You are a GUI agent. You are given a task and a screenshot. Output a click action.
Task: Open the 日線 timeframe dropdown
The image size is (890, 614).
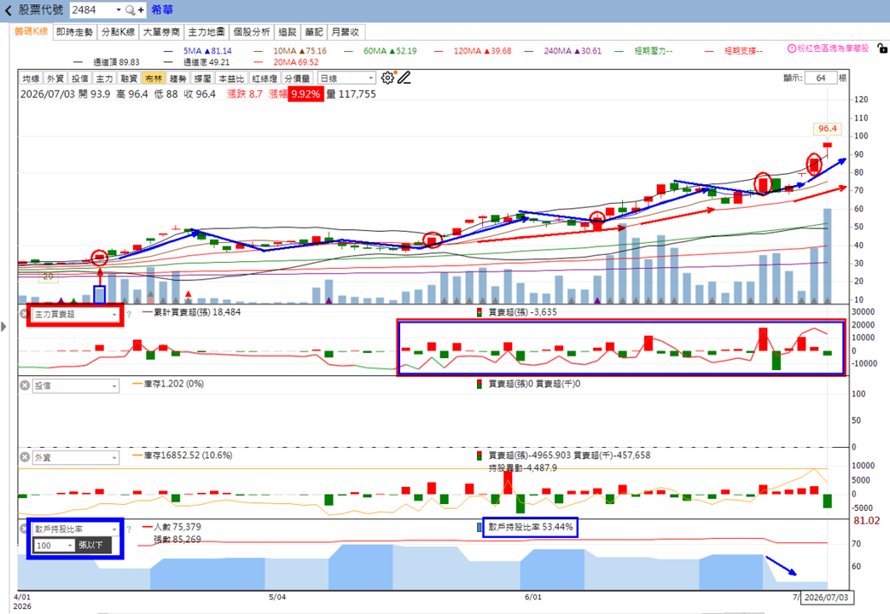click(x=346, y=78)
